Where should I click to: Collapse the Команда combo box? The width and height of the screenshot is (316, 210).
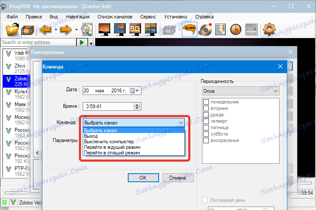134,123
